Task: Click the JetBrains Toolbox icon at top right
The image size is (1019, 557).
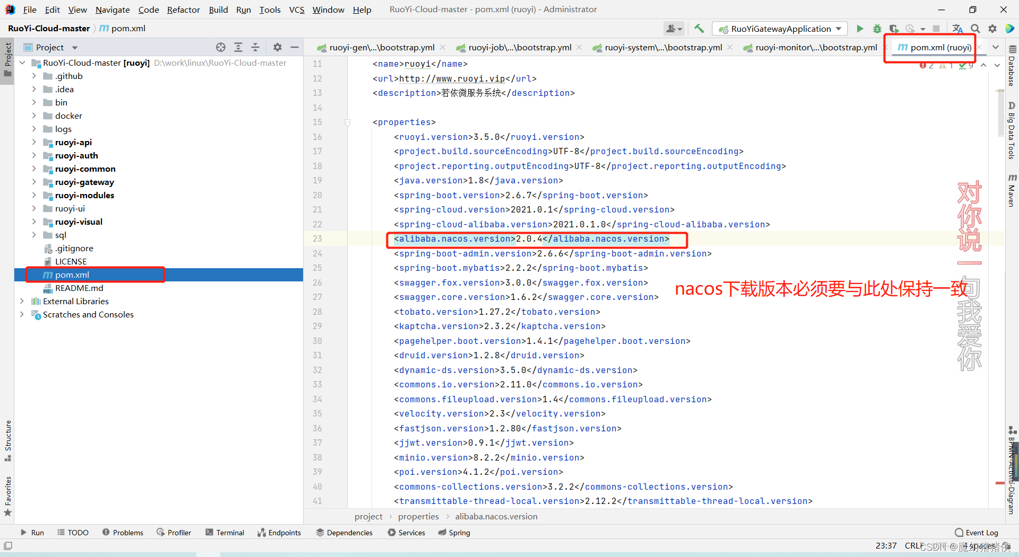Action: [x=1009, y=29]
